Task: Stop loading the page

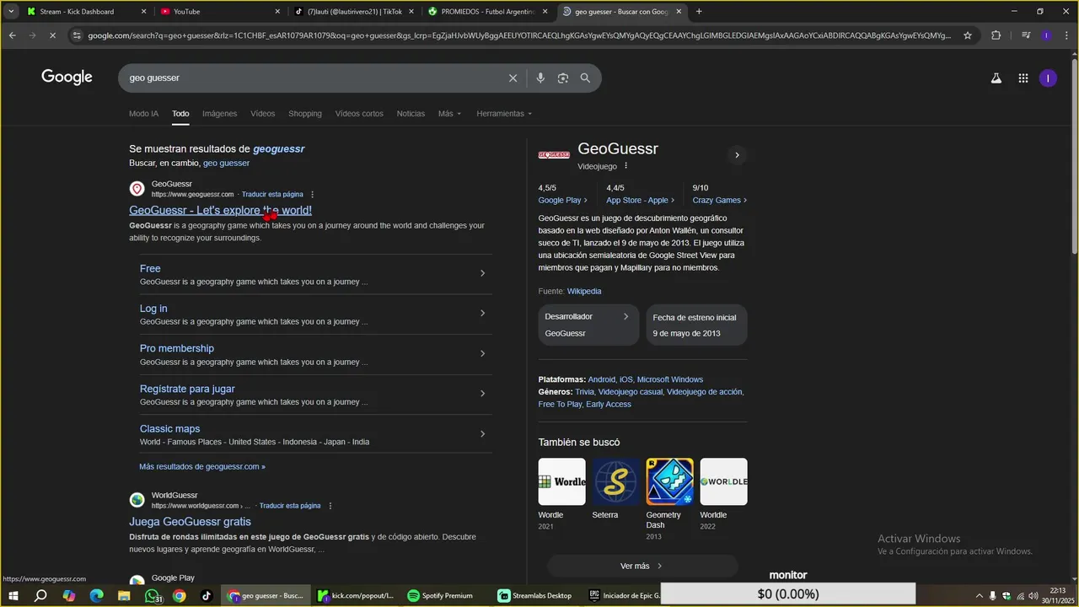Action: [52, 35]
